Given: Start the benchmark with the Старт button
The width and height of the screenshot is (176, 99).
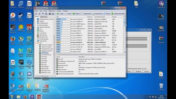Looking at the screenshot, I should pyautogui.click(x=60, y=14).
